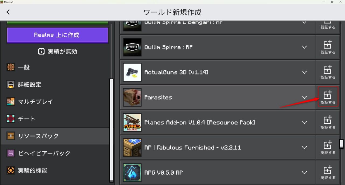
Task: Click the experimental features icon beside 実験的機能
Action: tap(11, 170)
